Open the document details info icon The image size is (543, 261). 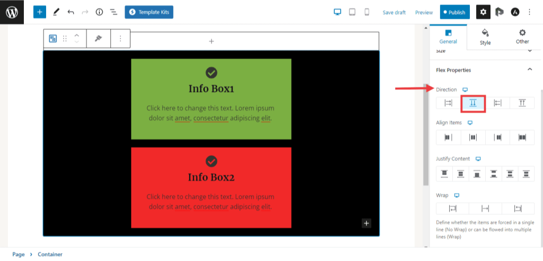(99, 12)
